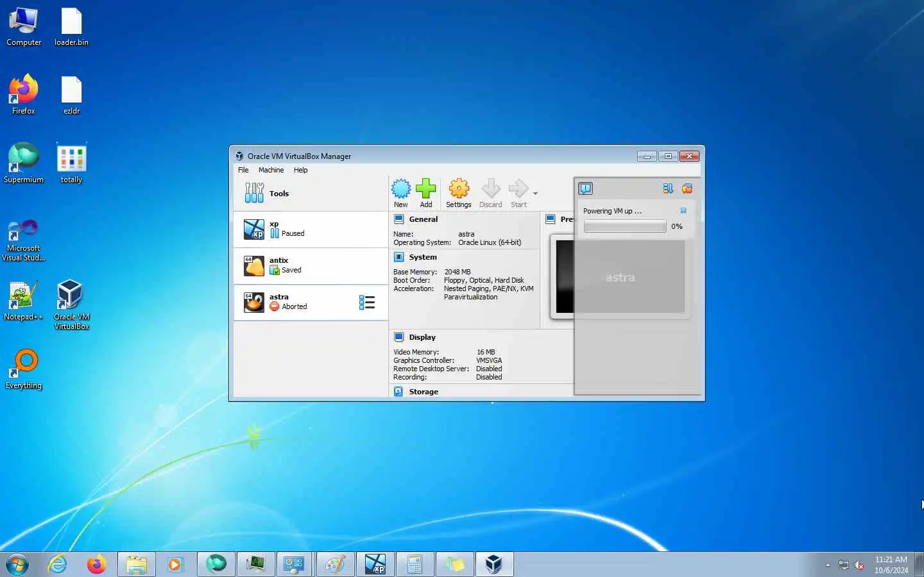The height and width of the screenshot is (577, 924).
Task: Click the Display section screen icon
Action: [398, 337]
